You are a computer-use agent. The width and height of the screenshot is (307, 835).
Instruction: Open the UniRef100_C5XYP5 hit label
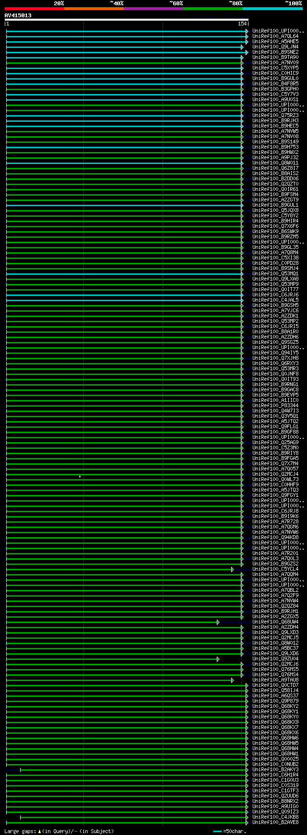tap(275, 68)
